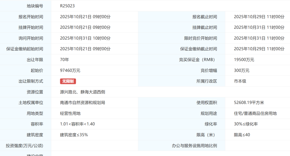Select bid increment 300万元

click(242, 70)
